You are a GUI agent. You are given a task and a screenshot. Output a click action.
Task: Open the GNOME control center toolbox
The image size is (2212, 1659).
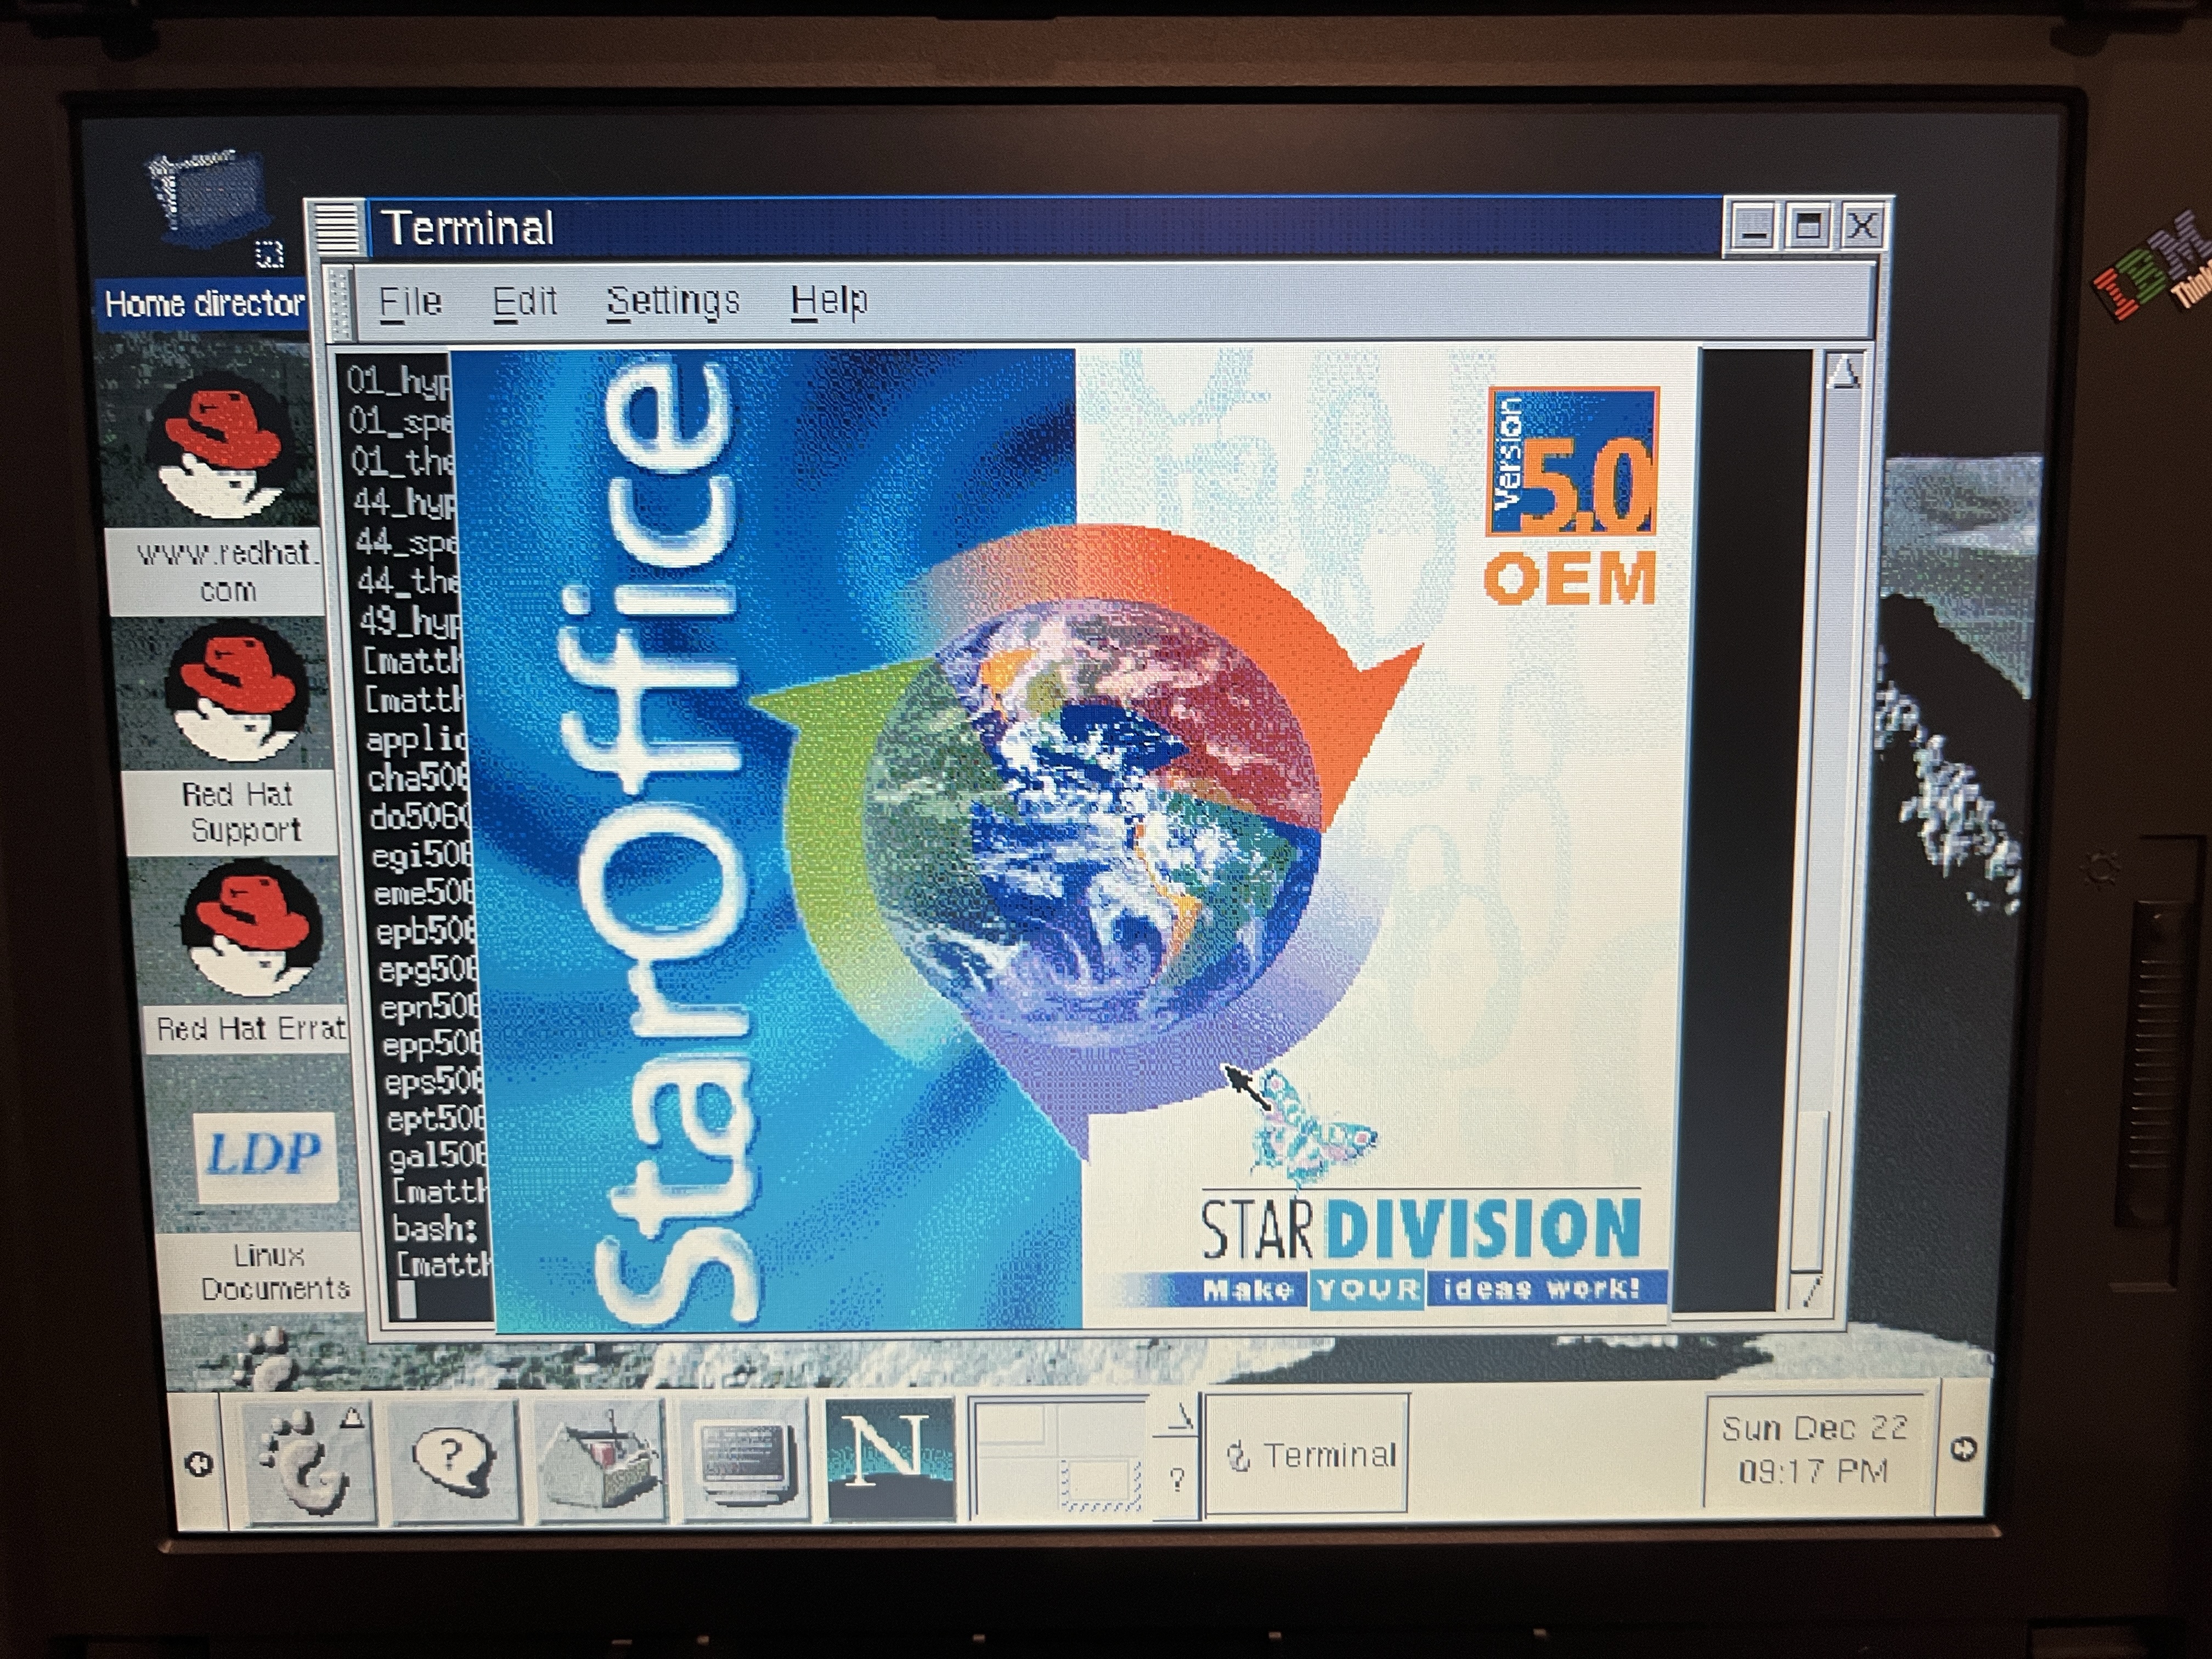pyautogui.click(x=598, y=1461)
